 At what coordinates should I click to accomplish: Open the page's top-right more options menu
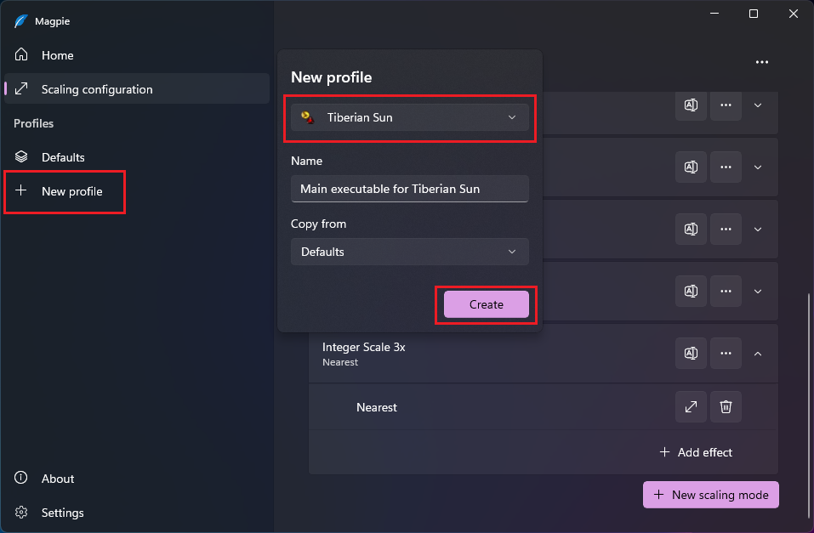[x=761, y=62]
